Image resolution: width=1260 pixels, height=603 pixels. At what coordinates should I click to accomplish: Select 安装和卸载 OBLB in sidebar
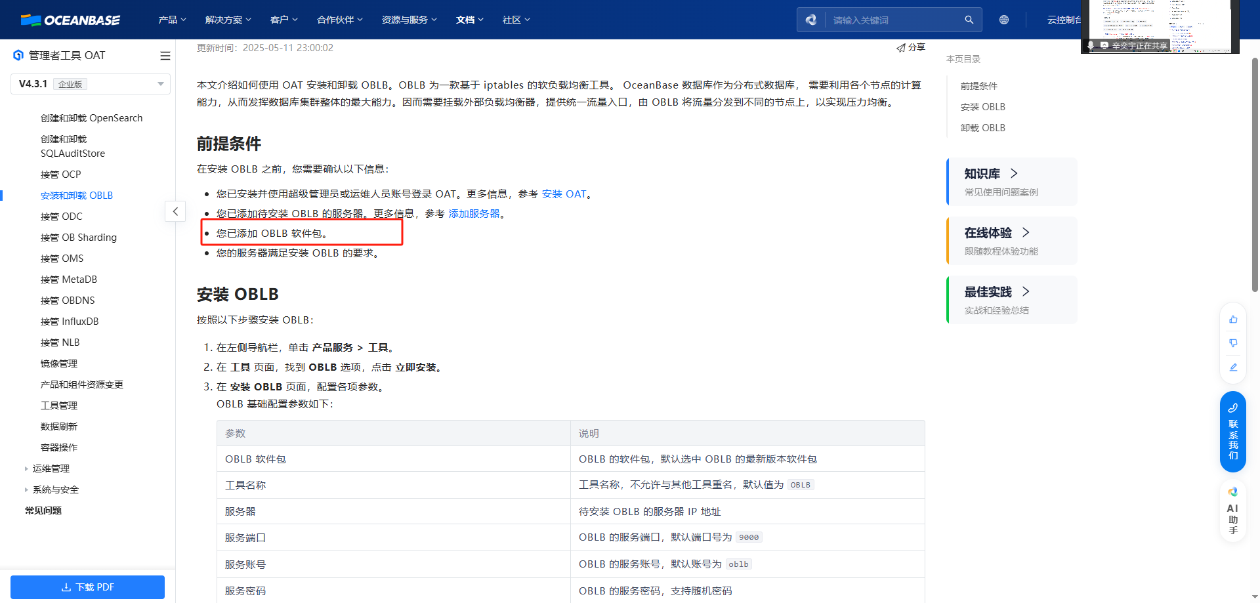pos(77,196)
